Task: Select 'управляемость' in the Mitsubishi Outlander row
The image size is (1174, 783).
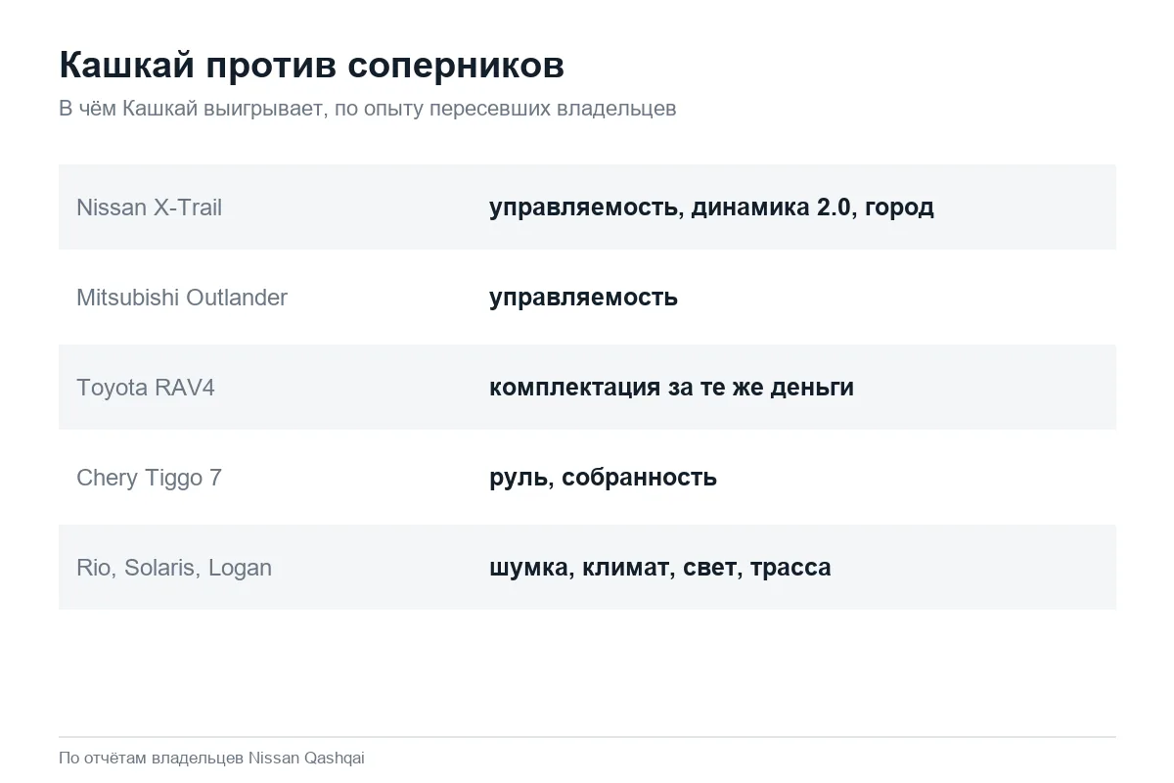Action: (583, 298)
